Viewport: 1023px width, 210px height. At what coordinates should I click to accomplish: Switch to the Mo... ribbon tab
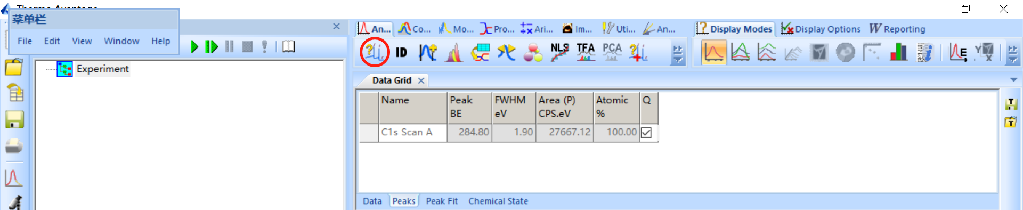pyautogui.click(x=456, y=29)
